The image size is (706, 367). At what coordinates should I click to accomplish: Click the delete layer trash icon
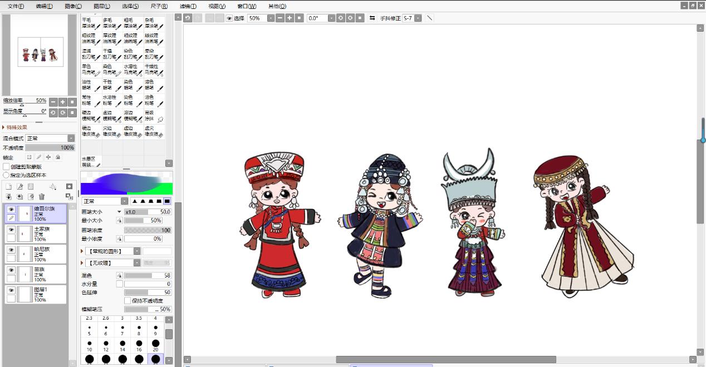coord(42,197)
